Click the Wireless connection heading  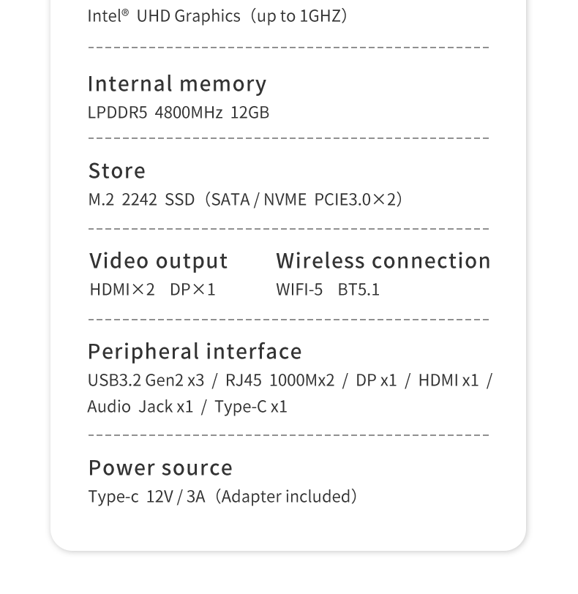click(x=383, y=260)
